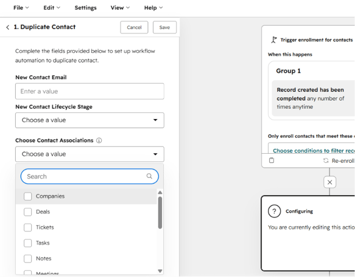Tick the Tickets checkbox
Image resolution: width=355 pixels, height=277 pixels.
(28, 228)
